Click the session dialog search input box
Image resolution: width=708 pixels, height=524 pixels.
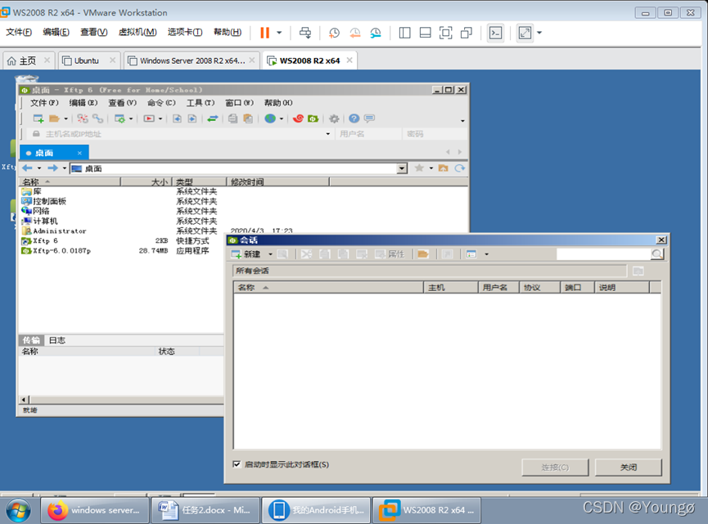click(603, 254)
